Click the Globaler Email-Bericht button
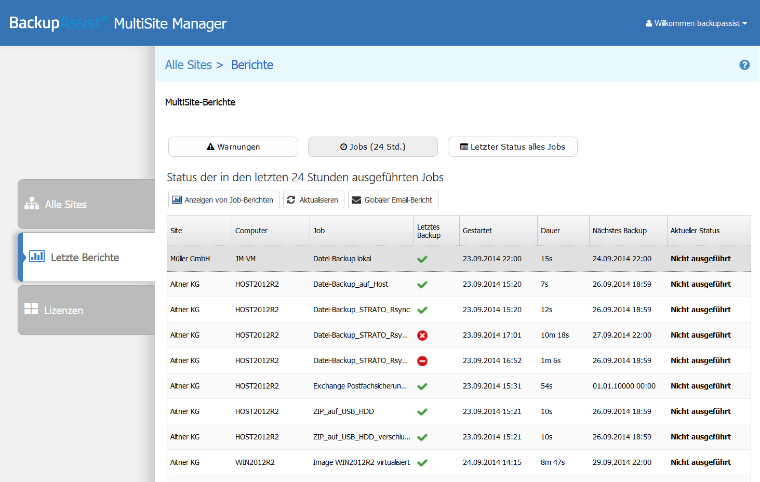Viewport: 760px width, 482px height. point(393,200)
